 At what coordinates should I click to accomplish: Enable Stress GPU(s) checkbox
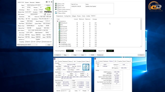point(58,13)
